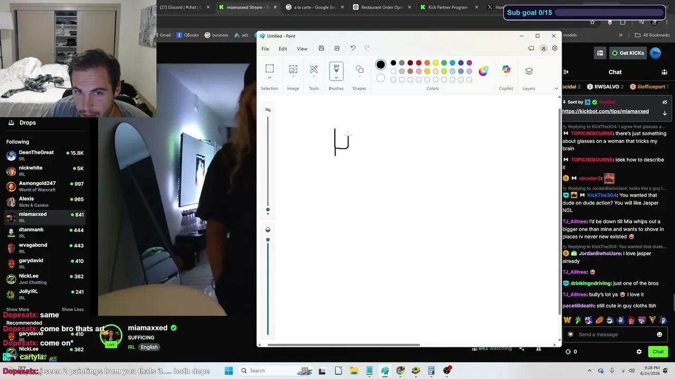Open the Tools pencil and eraser icon
The width and height of the screenshot is (675, 379).
pos(314,69)
